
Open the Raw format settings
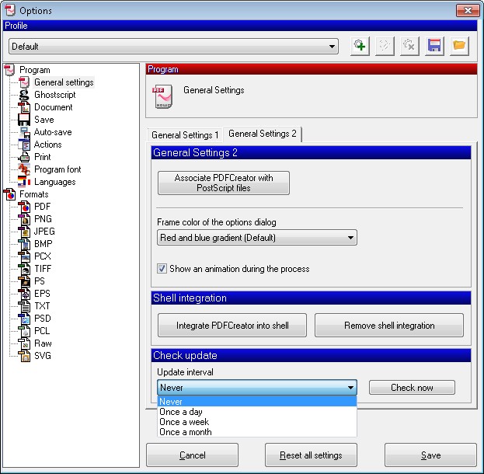coord(43,343)
